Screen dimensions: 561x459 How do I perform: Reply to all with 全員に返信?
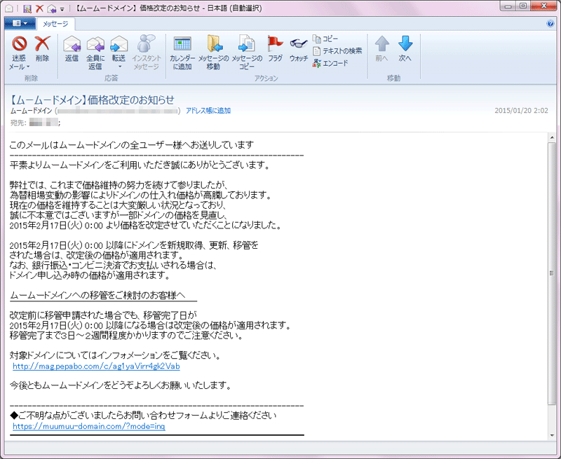click(95, 52)
